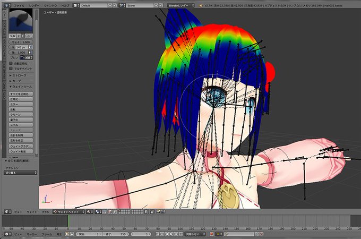361x239 pixels.
Task: Click the レベル button
Action: [21, 125]
